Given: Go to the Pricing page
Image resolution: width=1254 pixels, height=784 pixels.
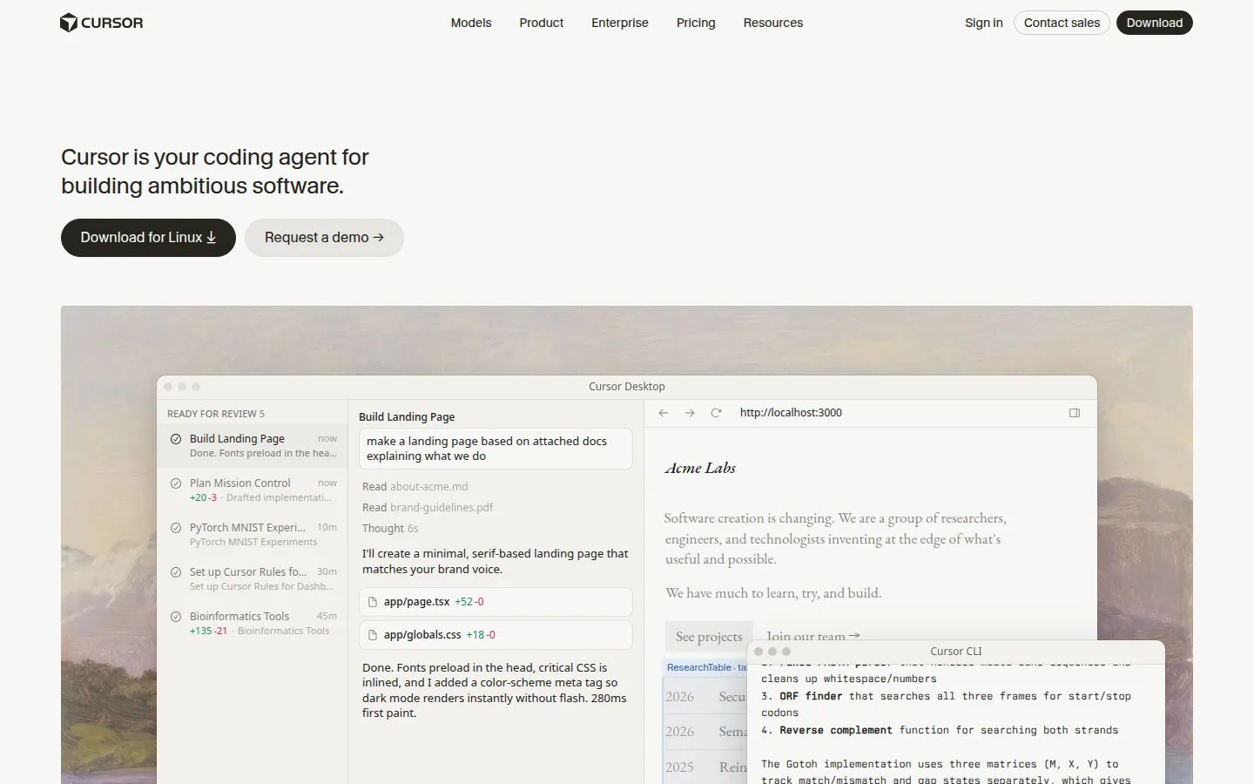Looking at the screenshot, I should pyautogui.click(x=696, y=23).
